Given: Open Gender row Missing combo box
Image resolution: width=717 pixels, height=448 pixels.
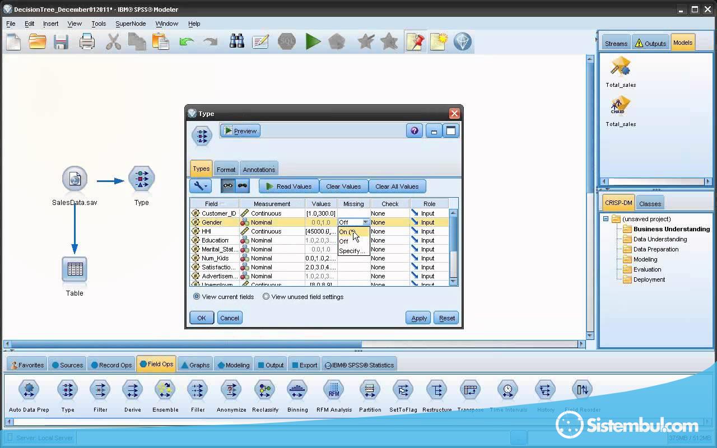Looking at the screenshot, I should pos(353,222).
